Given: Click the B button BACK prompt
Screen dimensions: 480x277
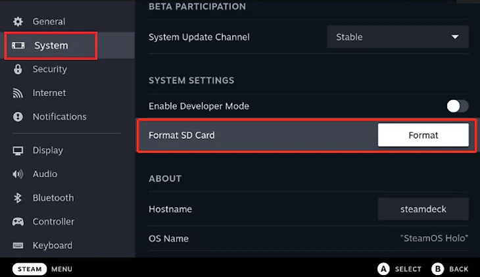Looking at the screenshot, I should (450, 269).
